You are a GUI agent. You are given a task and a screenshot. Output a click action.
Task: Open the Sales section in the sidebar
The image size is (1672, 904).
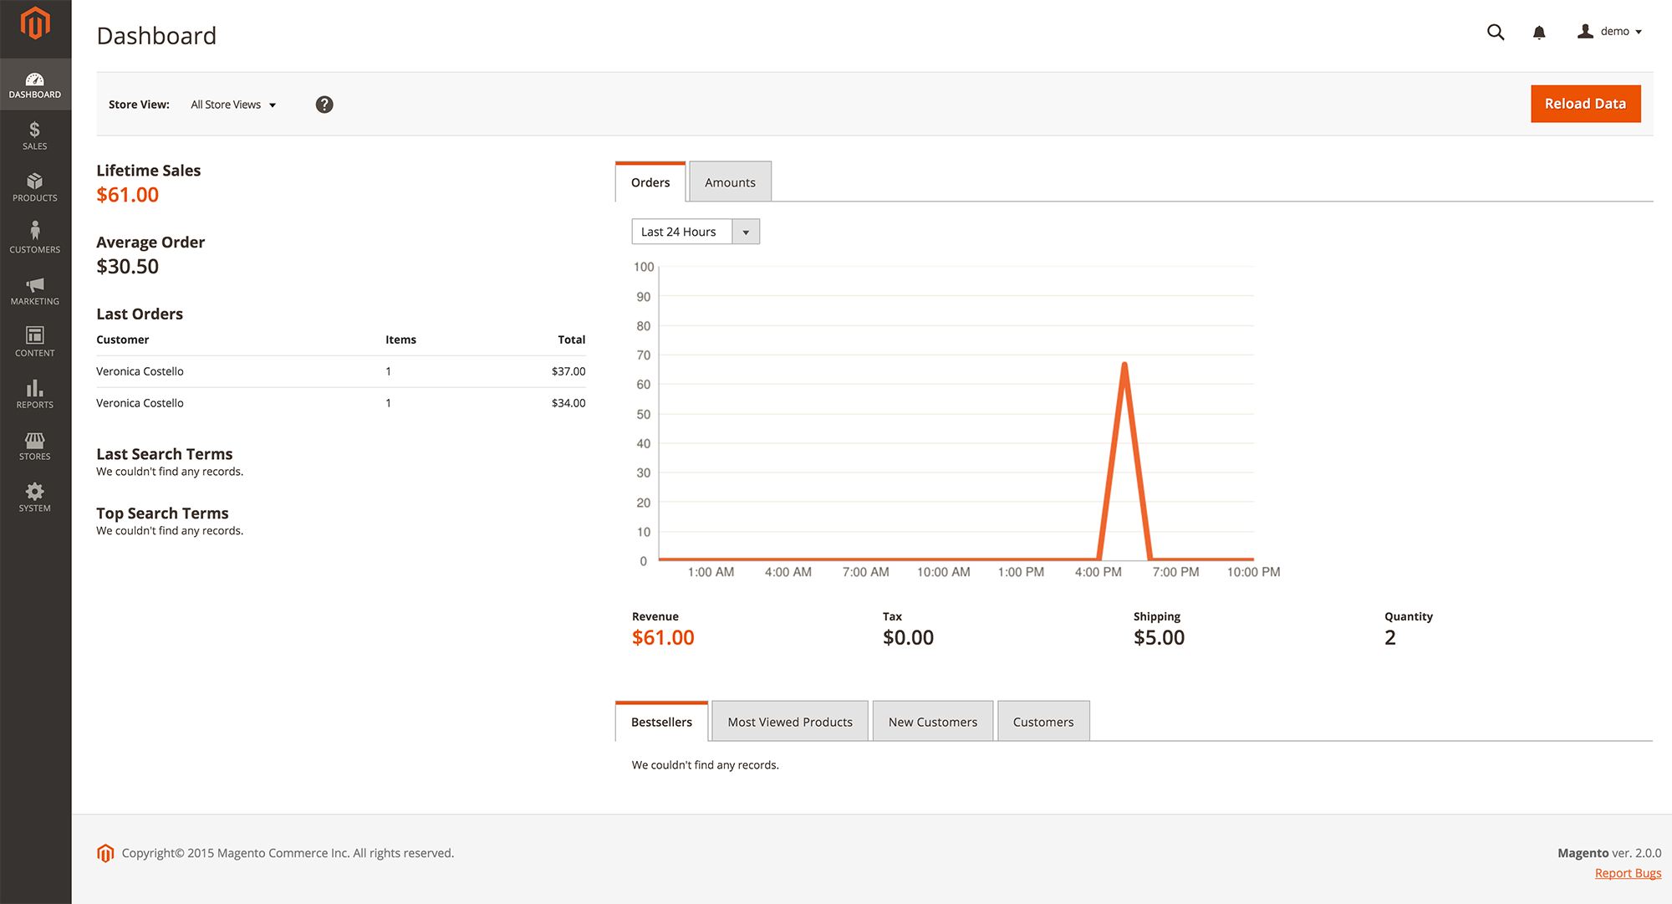tap(34, 134)
